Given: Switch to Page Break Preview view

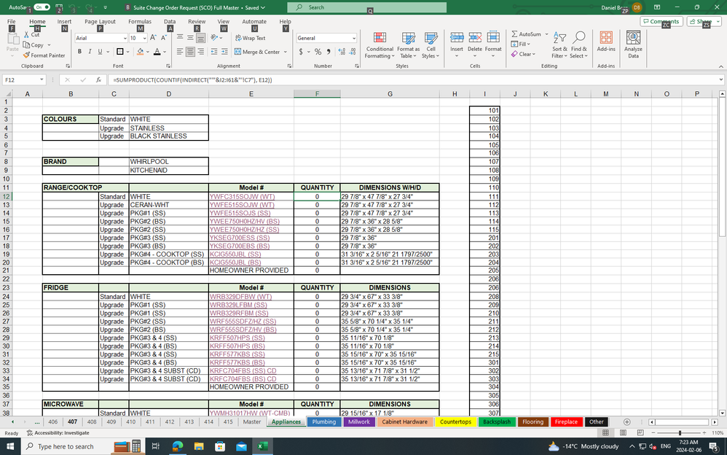Looking at the screenshot, I should point(640,432).
